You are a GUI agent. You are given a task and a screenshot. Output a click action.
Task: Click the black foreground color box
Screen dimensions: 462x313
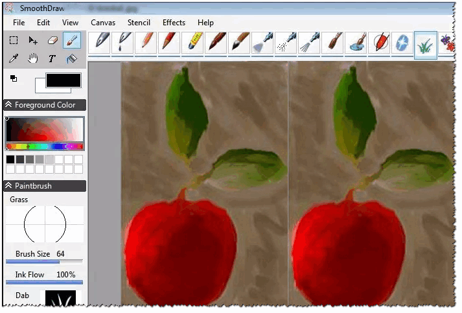pyautogui.click(x=64, y=80)
